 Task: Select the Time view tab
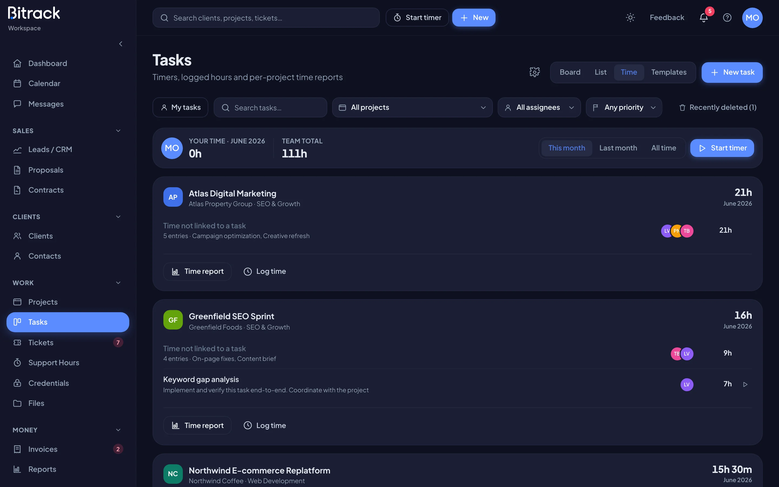pyautogui.click(x=629, y=72)
